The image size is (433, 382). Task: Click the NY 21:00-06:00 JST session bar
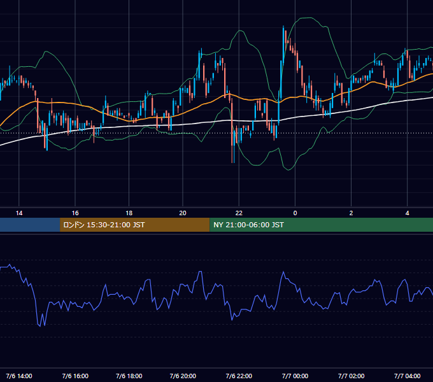322,225
